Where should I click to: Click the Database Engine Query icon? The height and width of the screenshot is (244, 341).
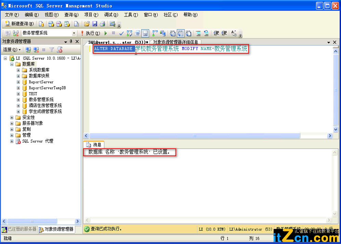(41, 24)
